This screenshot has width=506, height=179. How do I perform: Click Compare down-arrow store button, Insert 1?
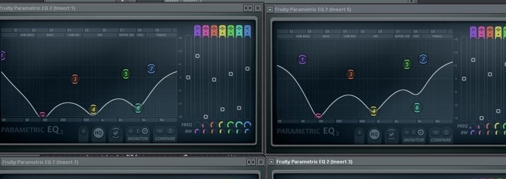point(160,131)
